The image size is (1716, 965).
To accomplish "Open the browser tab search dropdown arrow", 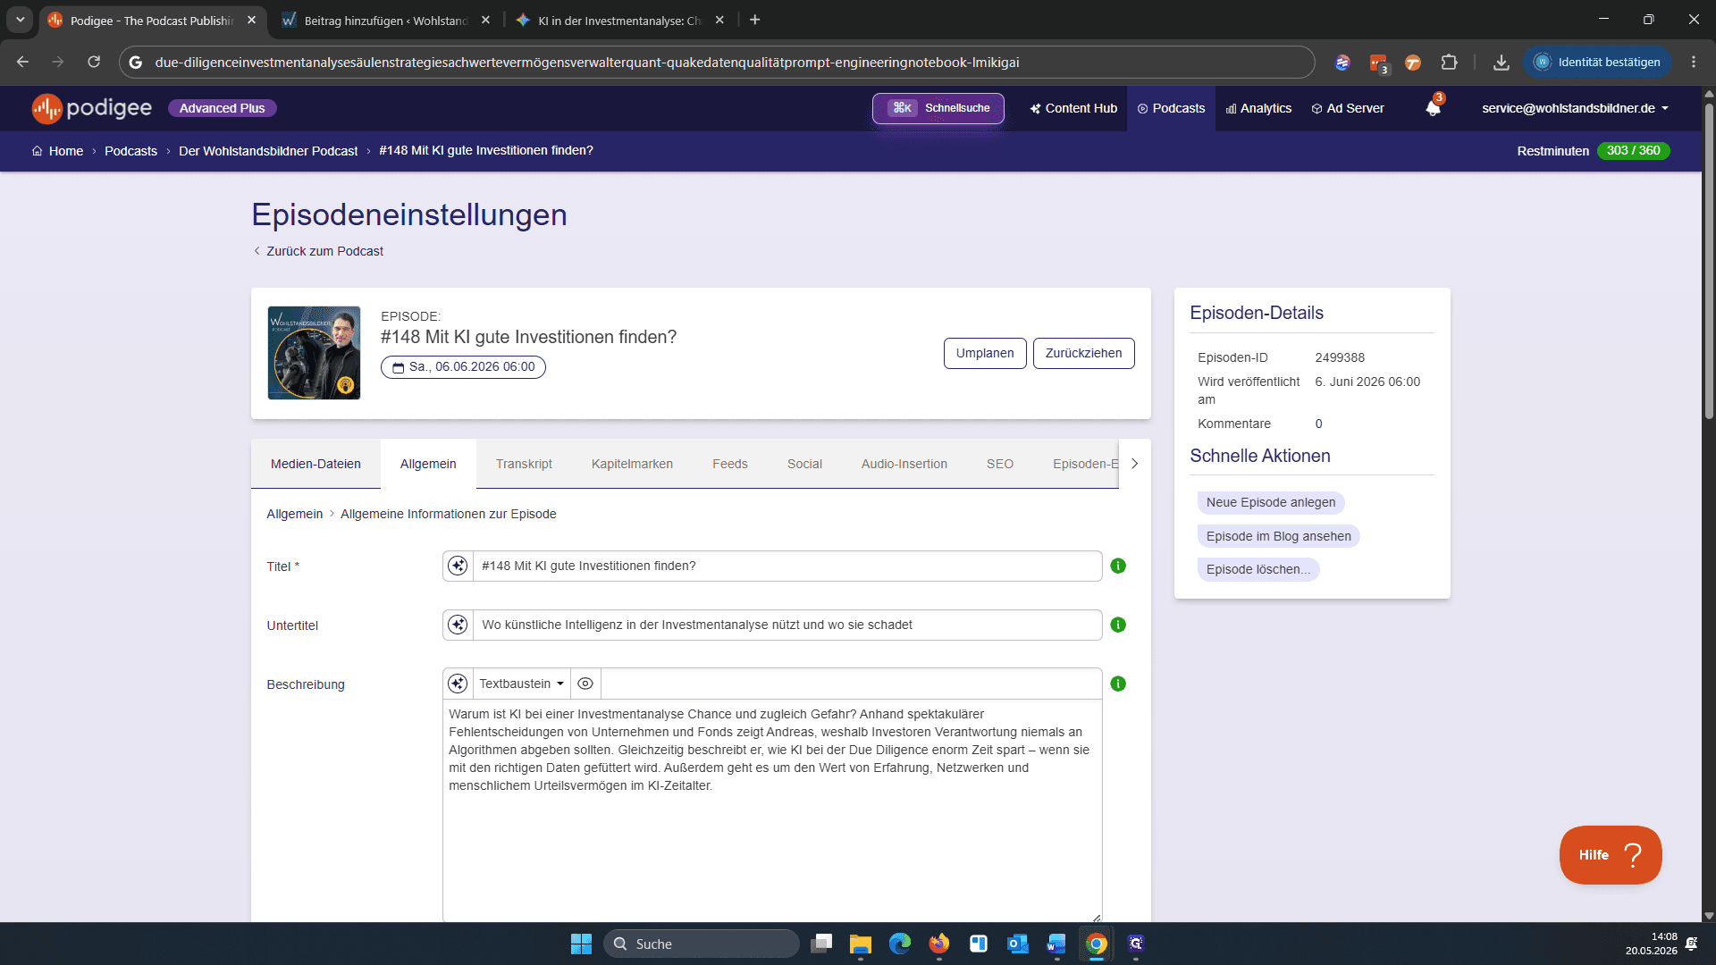I will pos(20,20).
